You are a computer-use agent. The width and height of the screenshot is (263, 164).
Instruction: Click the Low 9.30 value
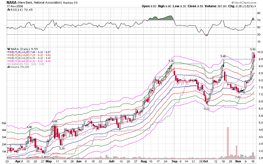(x=179, y=6)
